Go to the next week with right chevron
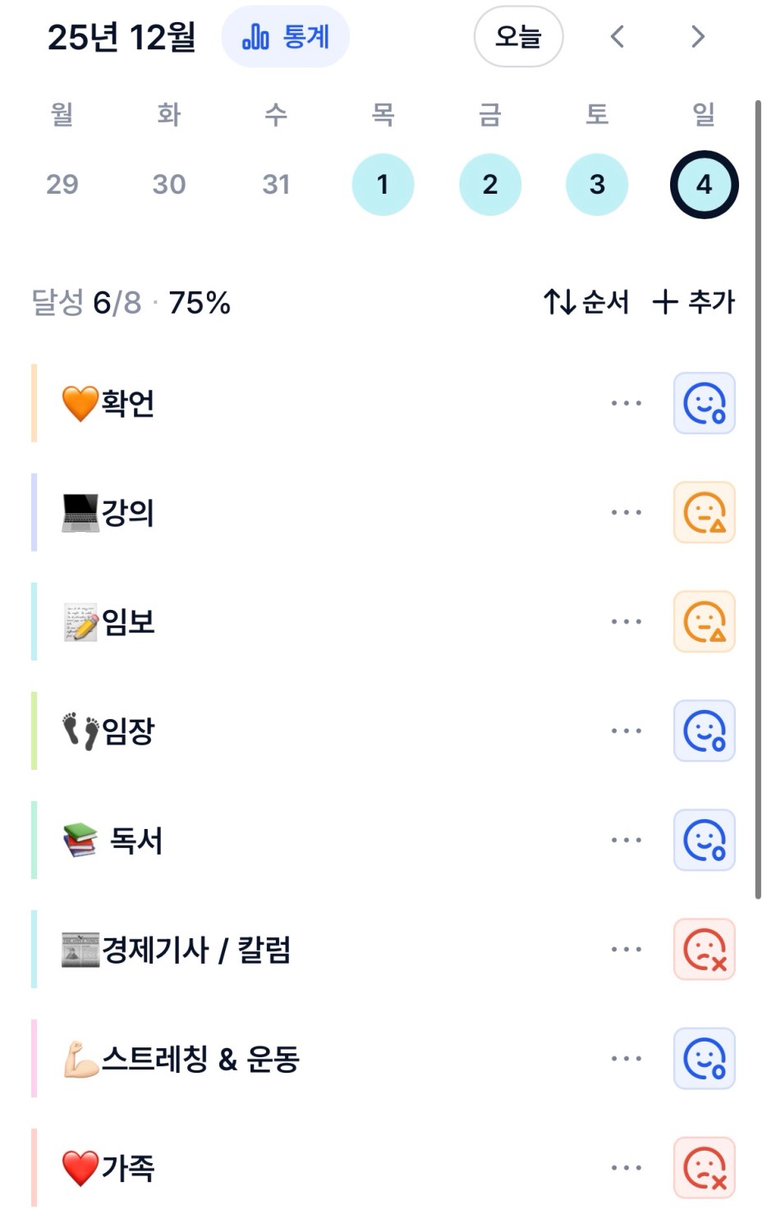This screenshot has width=767, height=1223. 697,37
